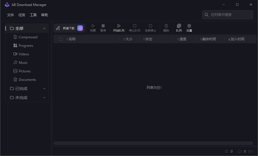The image size is (258, 156).
Task: Open Settings (设置) gear icon
Action: 189,26
